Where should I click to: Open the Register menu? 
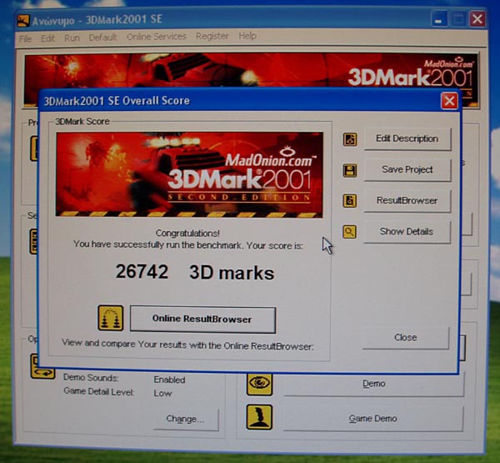click(212, 36)
